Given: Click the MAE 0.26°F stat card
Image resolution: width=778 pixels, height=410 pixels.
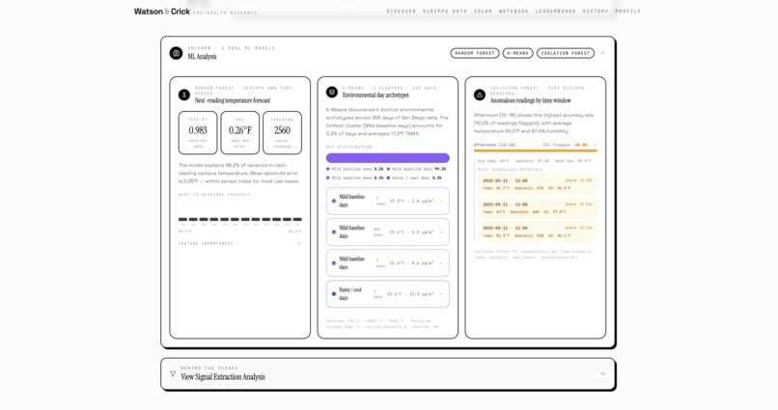Looking at the screenshot, I should (239, 132).
